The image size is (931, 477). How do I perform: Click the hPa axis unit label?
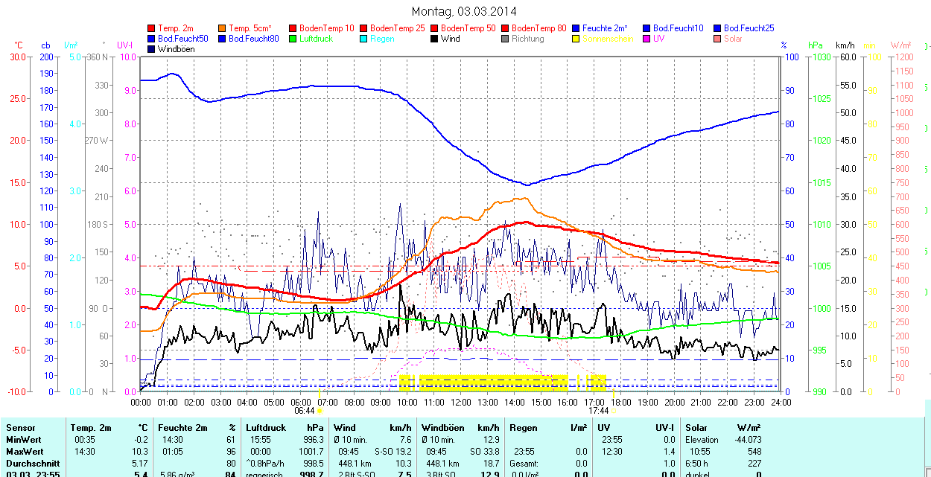click(x=816, y=45)
